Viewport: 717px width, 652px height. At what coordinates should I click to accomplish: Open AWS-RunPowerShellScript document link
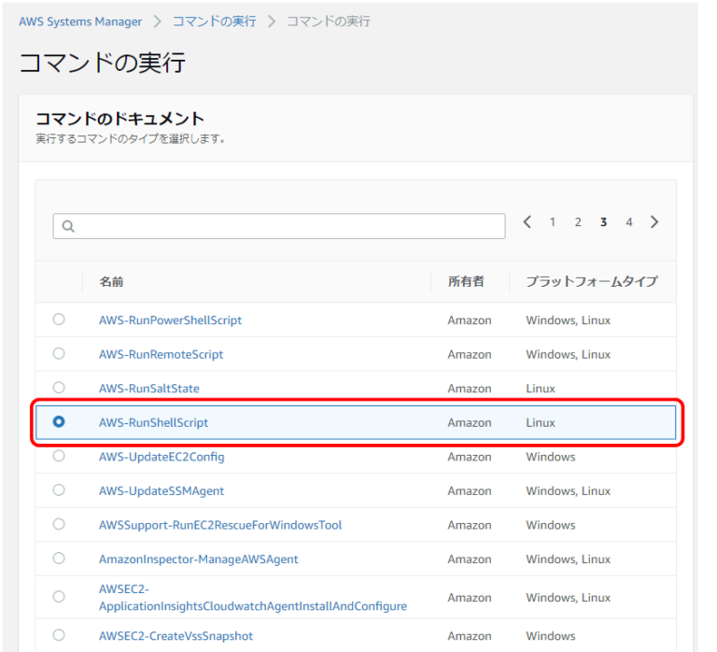(170, 320)
